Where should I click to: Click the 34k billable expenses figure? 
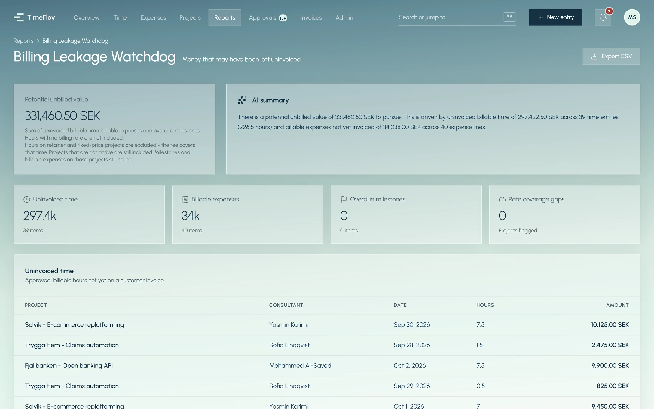[191, 216]
